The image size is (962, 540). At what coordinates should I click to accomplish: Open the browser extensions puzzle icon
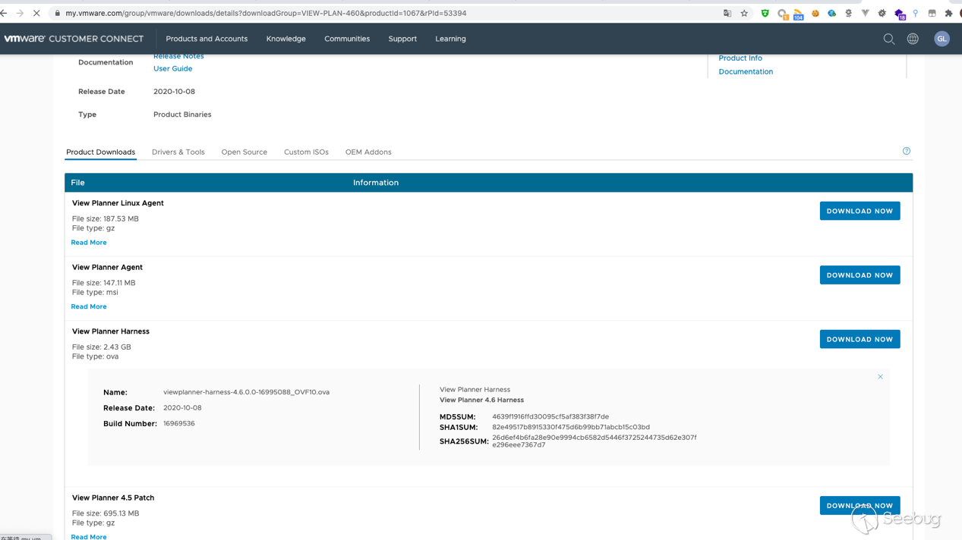pos(948,13)
